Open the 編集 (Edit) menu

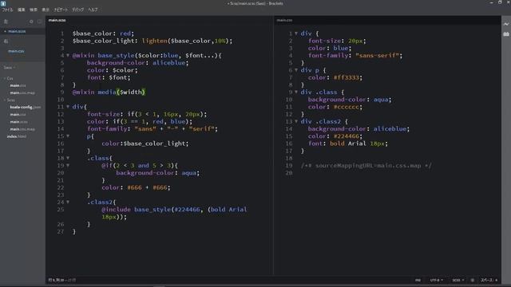22,10
